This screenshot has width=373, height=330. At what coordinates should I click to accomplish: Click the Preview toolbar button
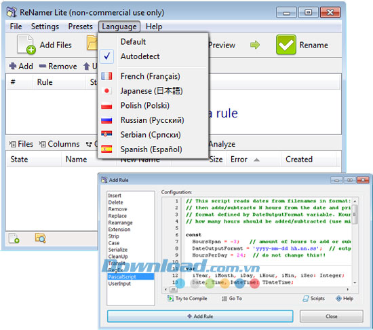click(222, 45)
